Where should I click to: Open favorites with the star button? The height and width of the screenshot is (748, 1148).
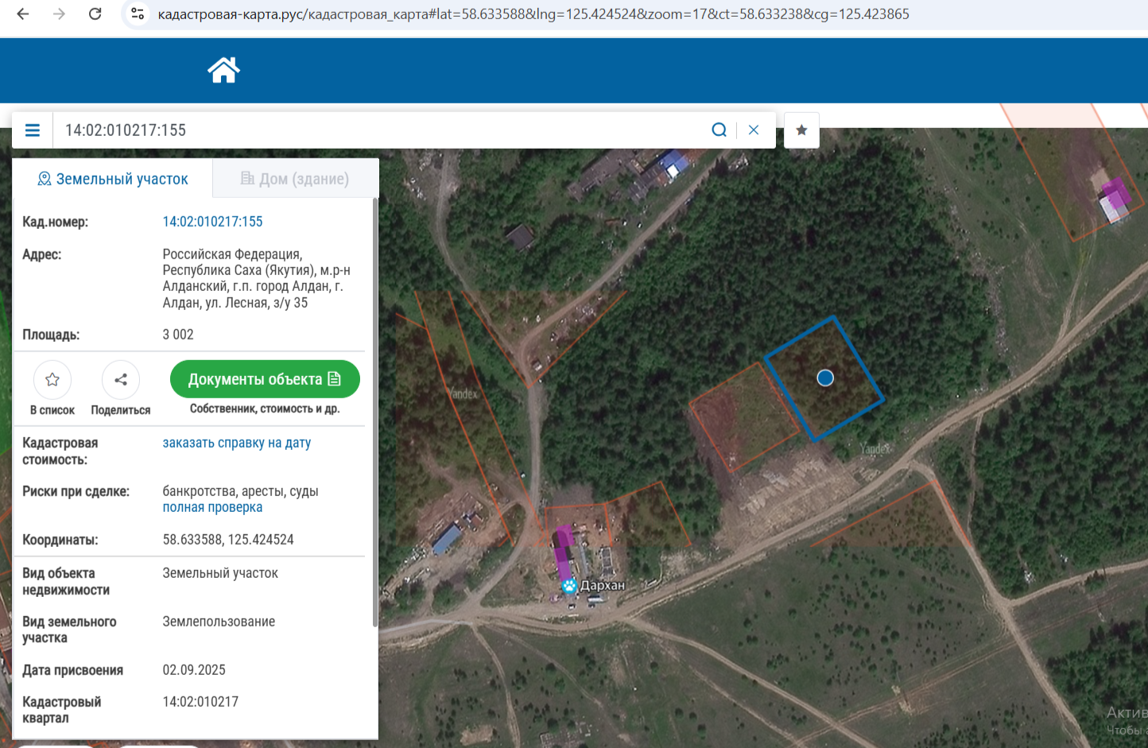pyautogui.click(x=801, y=130)
